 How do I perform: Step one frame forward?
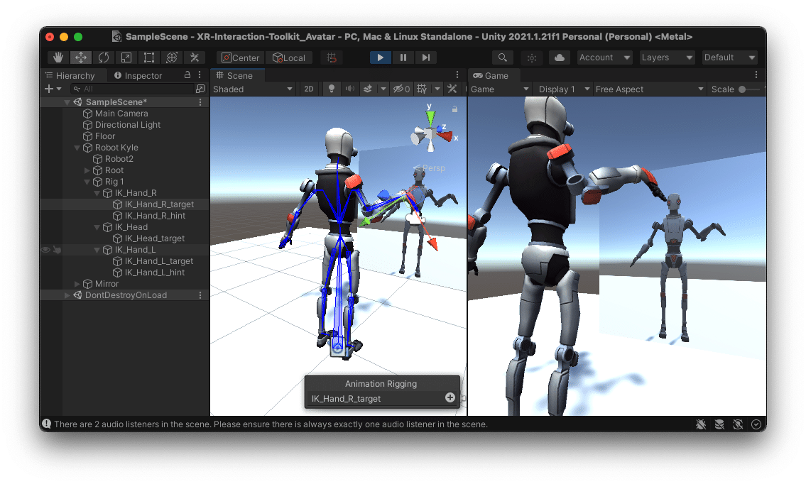[x=425, y=57]
